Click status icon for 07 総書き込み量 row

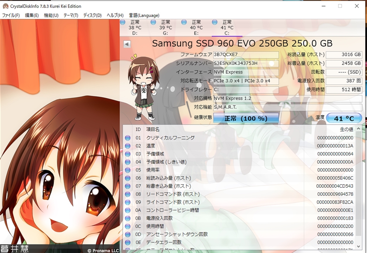(x=128, y=186)
